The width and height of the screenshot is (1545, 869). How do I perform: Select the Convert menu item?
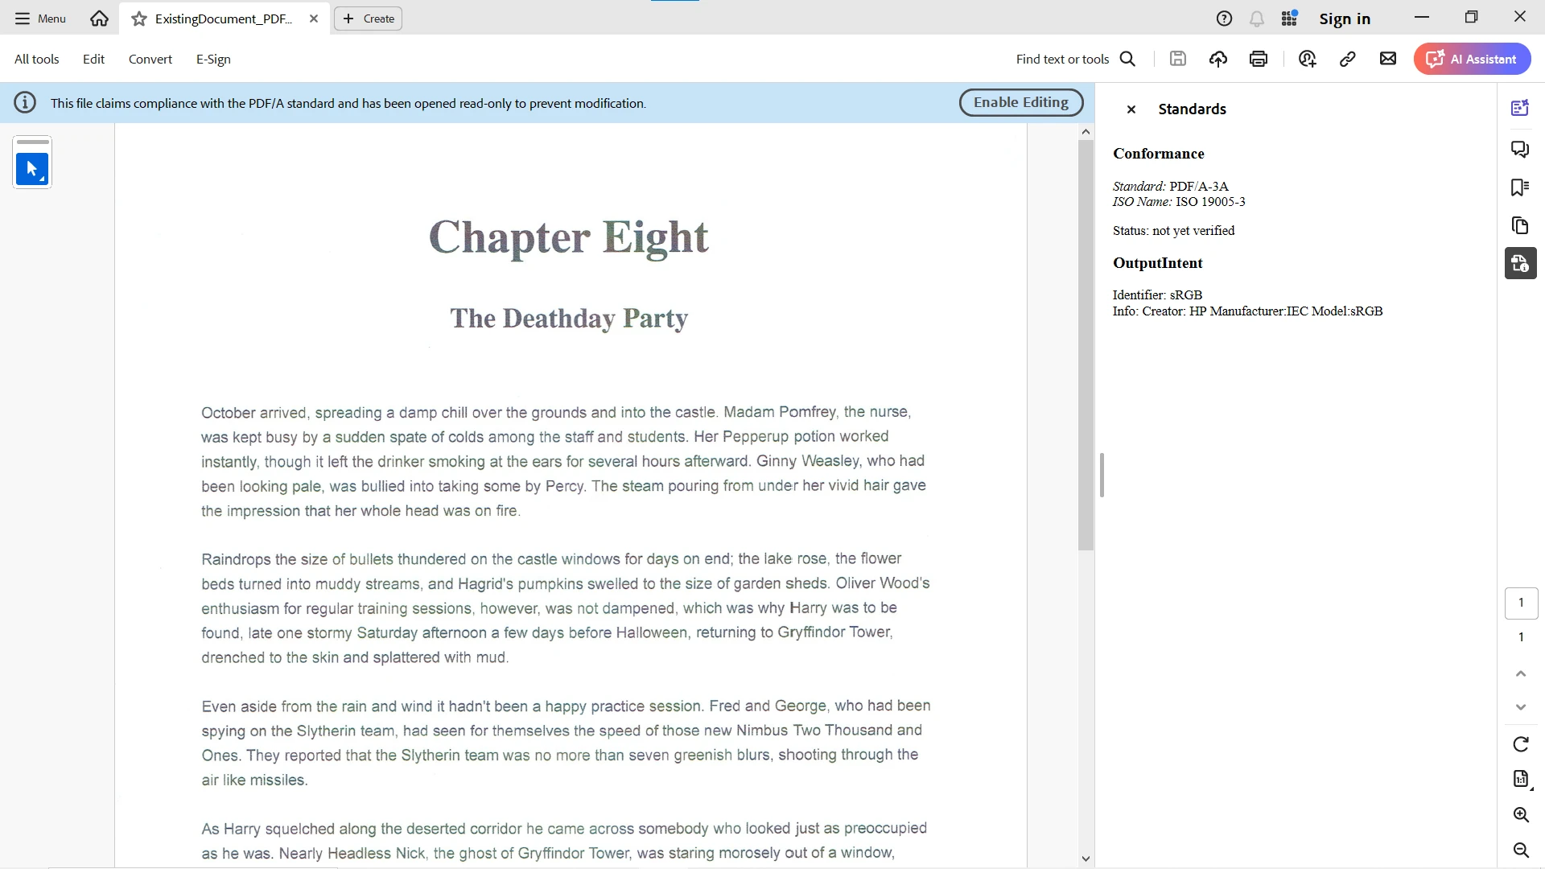point(150,59)
